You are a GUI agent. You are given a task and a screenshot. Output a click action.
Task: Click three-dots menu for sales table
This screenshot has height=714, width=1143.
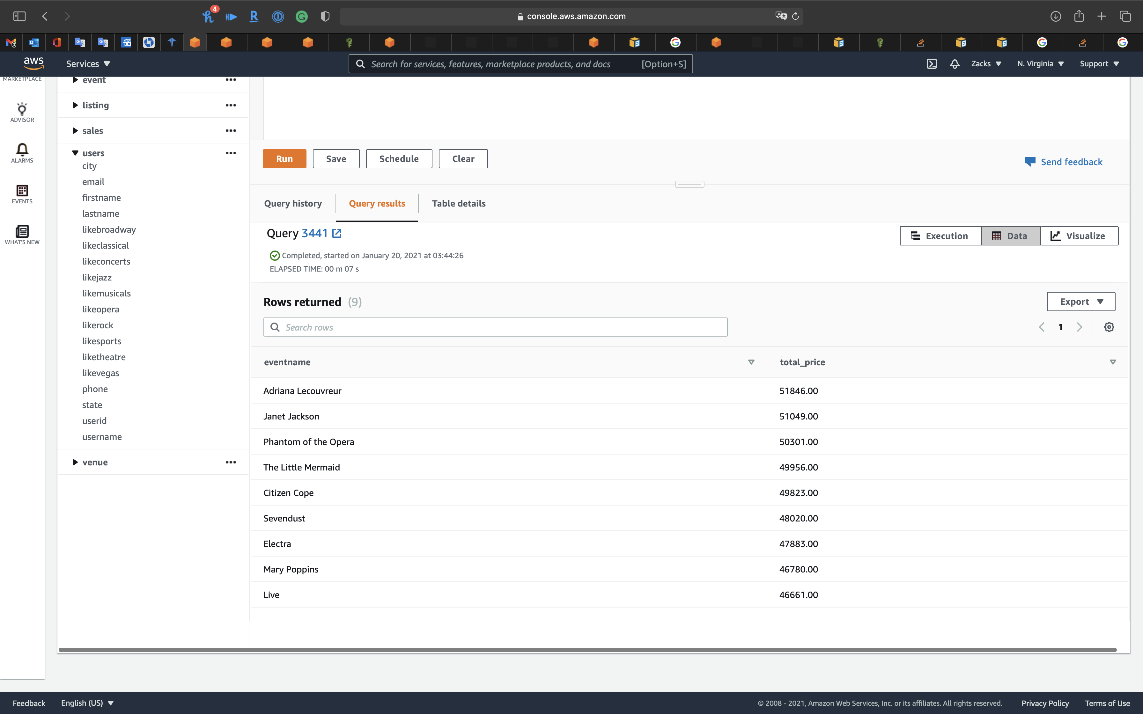(x=231, y=131)
